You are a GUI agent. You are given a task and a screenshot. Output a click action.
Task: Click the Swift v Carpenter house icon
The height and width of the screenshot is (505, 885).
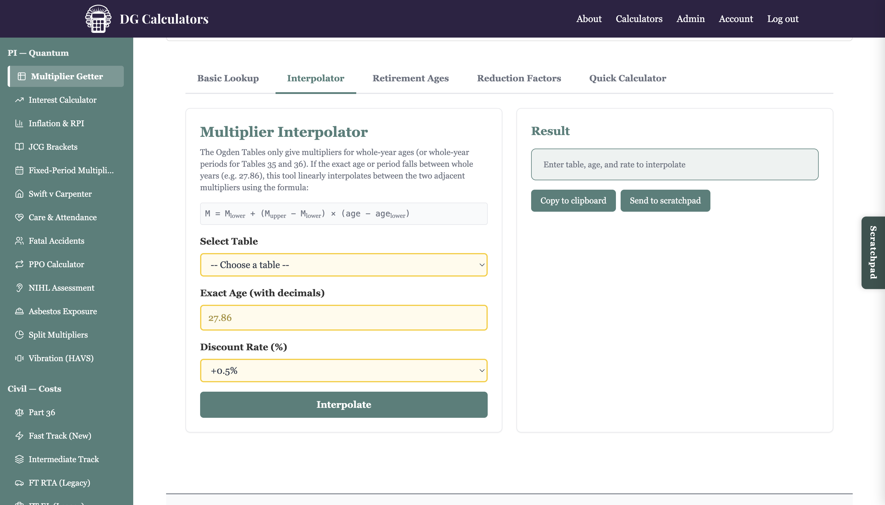pos(19,194)
